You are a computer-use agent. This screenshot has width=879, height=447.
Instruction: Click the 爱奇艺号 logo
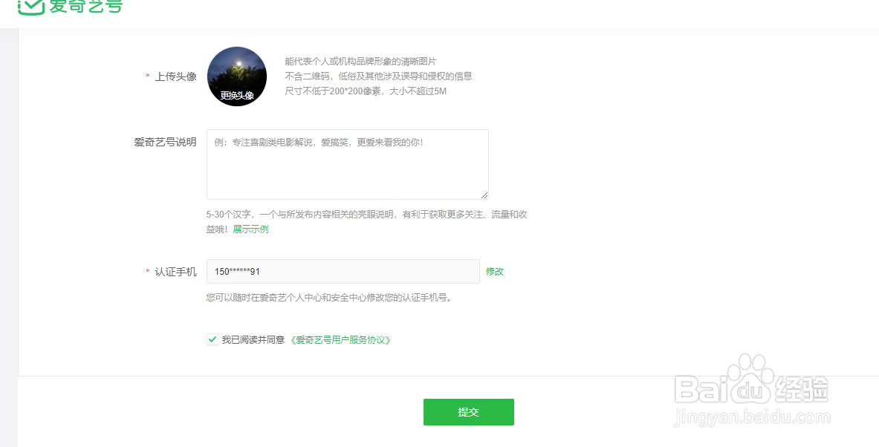[70, 7]
